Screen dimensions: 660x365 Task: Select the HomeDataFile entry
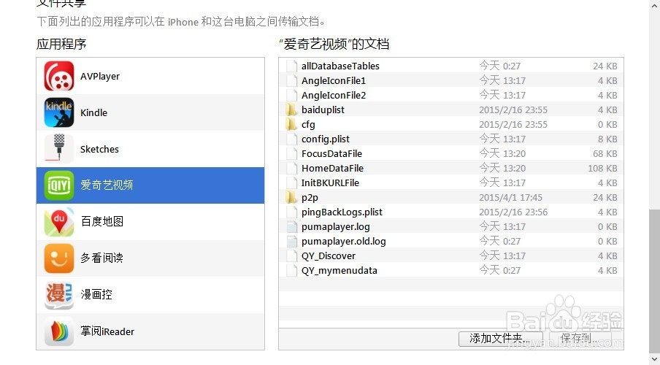[450, 168]
